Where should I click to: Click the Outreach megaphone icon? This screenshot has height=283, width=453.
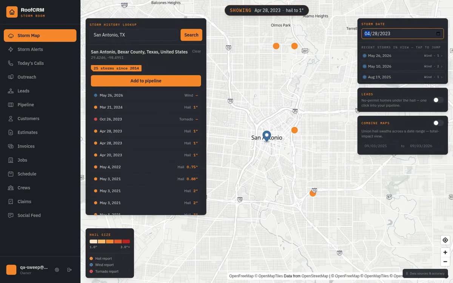tap(11, 77)
